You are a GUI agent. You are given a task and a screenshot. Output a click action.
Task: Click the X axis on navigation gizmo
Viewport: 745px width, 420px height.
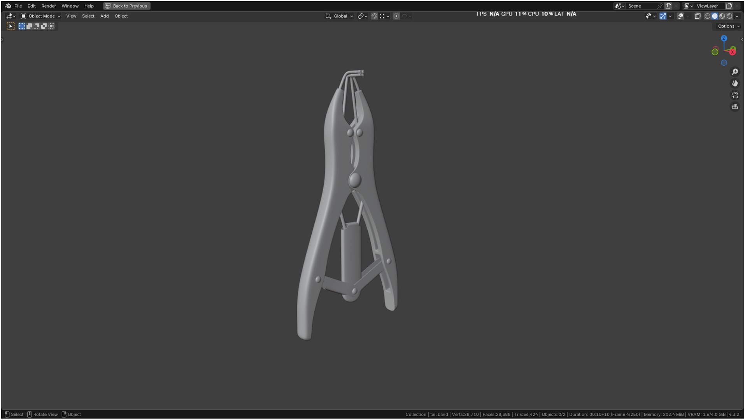[733, 52]
